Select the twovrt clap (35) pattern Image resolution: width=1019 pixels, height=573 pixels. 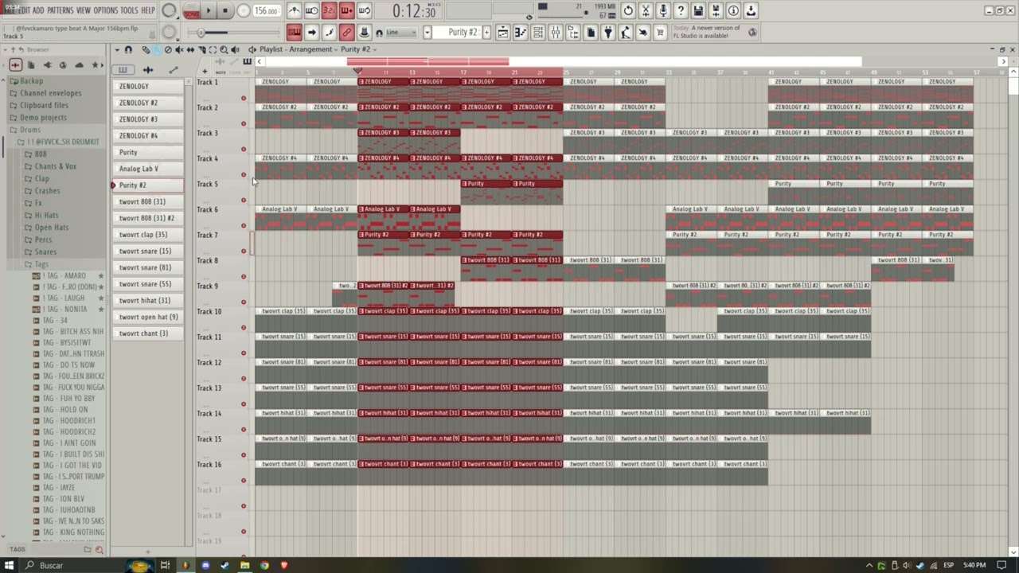[148, 235]
